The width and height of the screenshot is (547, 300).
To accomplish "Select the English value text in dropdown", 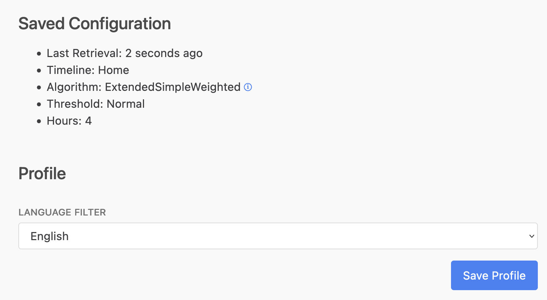I will tap(49, 236).
